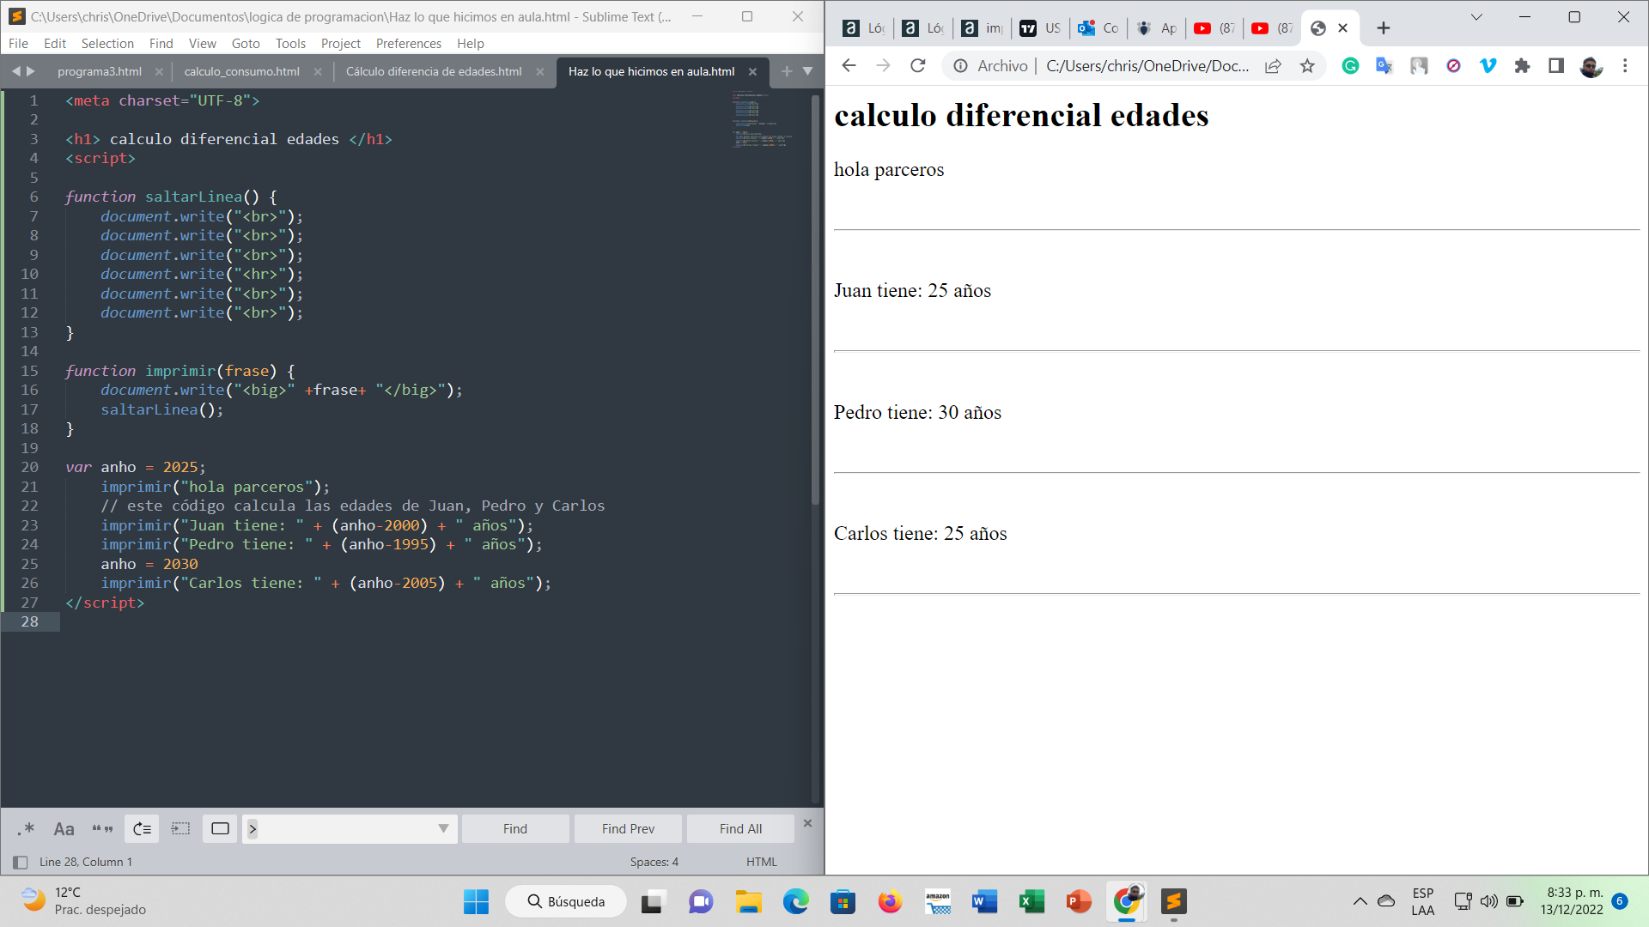
Task: Click the editor vertical scrollbar
Action: 815,299
